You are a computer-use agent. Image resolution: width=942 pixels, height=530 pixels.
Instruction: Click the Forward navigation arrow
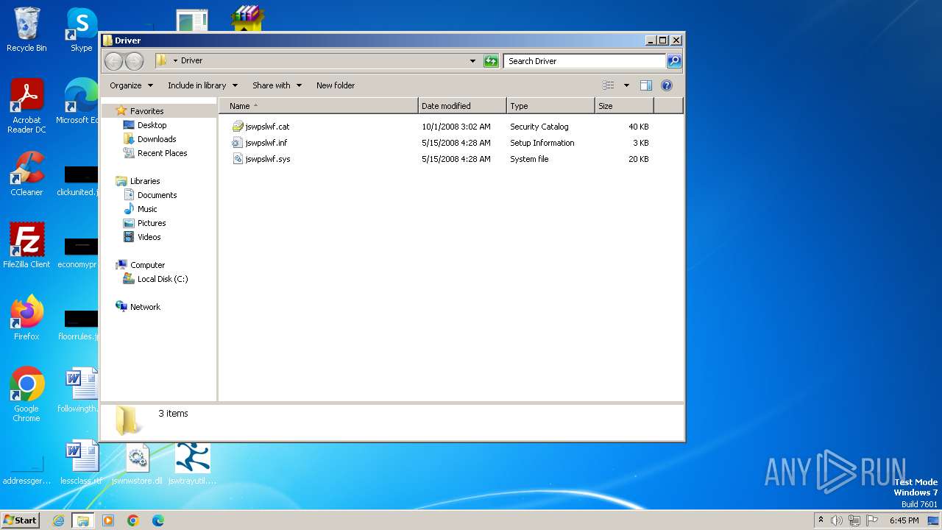134,61
